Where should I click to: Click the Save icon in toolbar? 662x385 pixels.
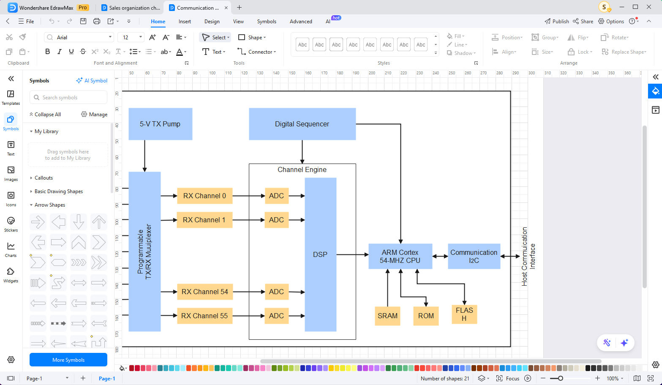tap(83, 21)
